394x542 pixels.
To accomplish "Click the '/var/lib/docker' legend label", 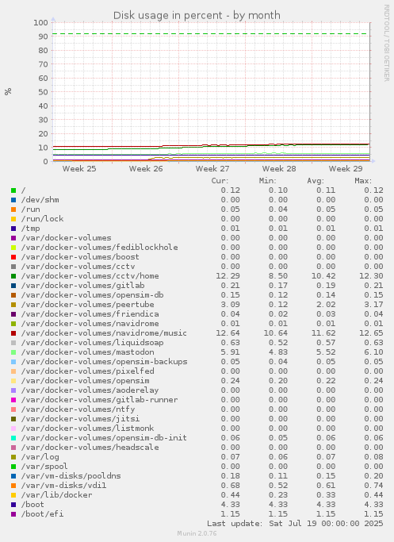I will tap(56, 495).
